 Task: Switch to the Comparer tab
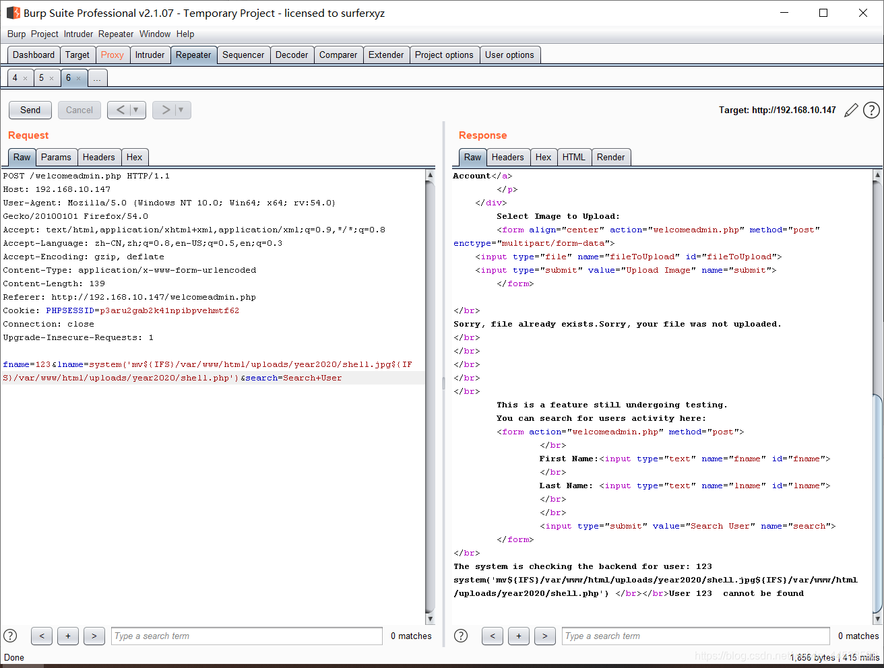338,55
